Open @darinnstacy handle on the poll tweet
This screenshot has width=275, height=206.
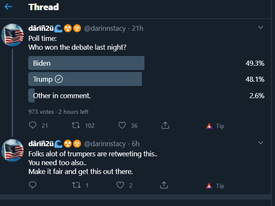pyautogui.click(x=105, y=28)
